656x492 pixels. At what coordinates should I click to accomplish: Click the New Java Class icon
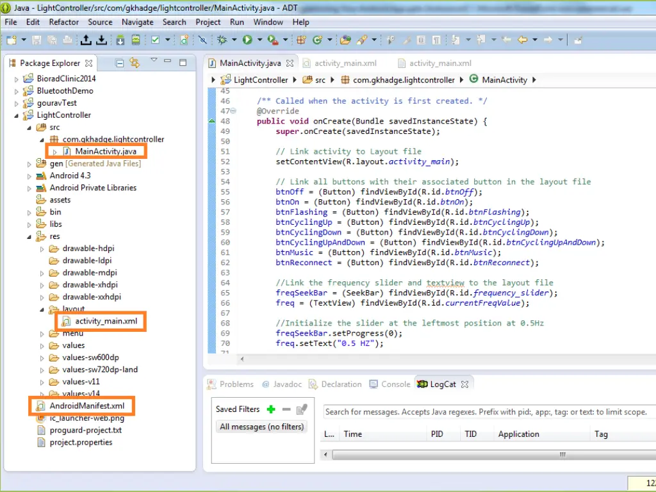317,40
